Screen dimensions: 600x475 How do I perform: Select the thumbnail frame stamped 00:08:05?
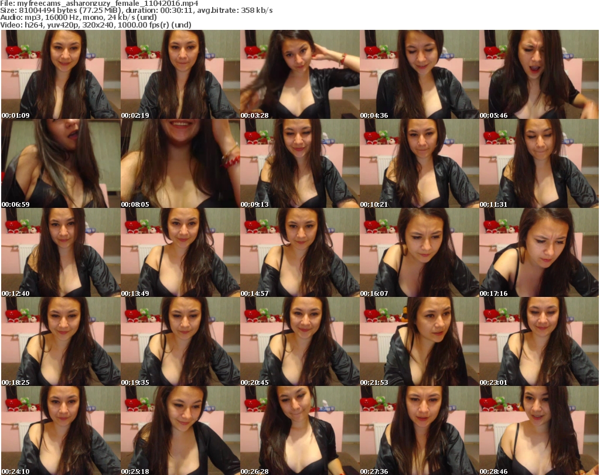(180, 163)
